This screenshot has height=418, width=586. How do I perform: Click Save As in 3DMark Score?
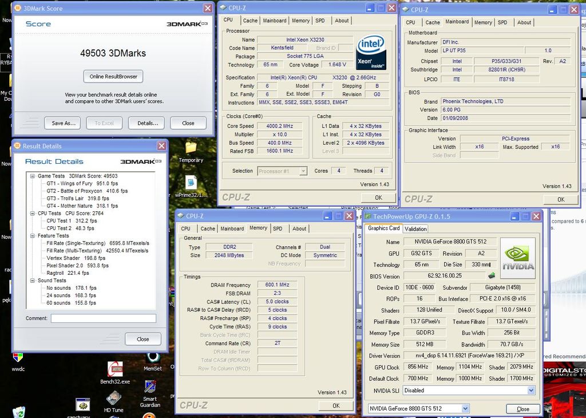[63, 123]
